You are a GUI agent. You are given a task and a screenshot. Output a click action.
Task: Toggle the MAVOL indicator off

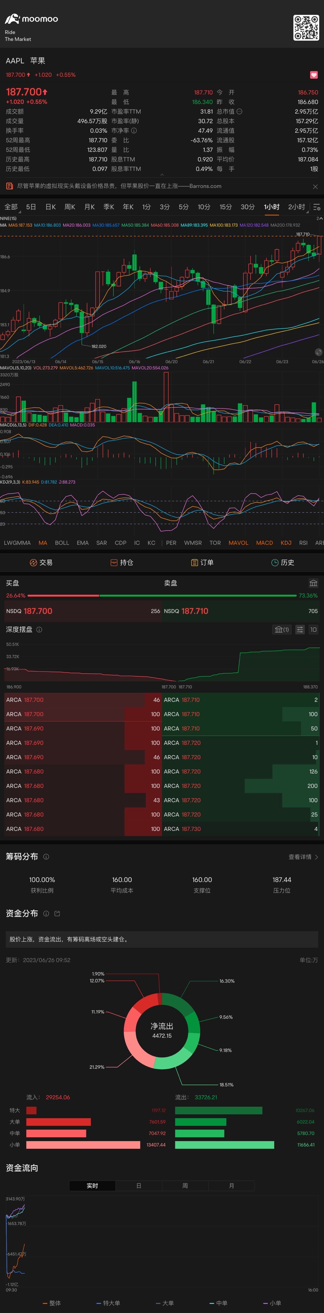coord(238,543)
